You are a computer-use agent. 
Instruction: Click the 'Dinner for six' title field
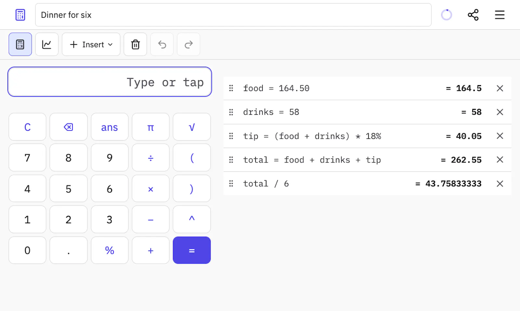click(x=233, y=15)
